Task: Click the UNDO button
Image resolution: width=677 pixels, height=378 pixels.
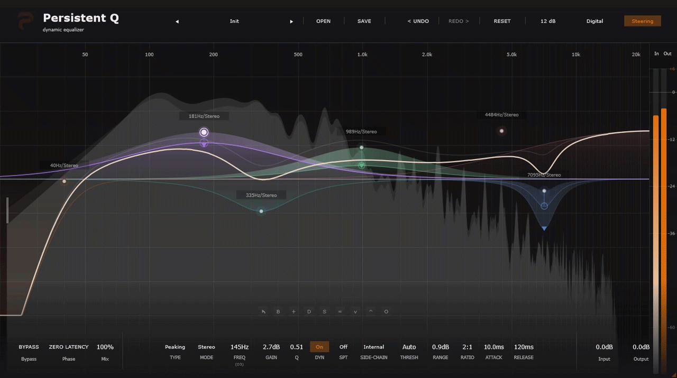Action: pos(418,21)
